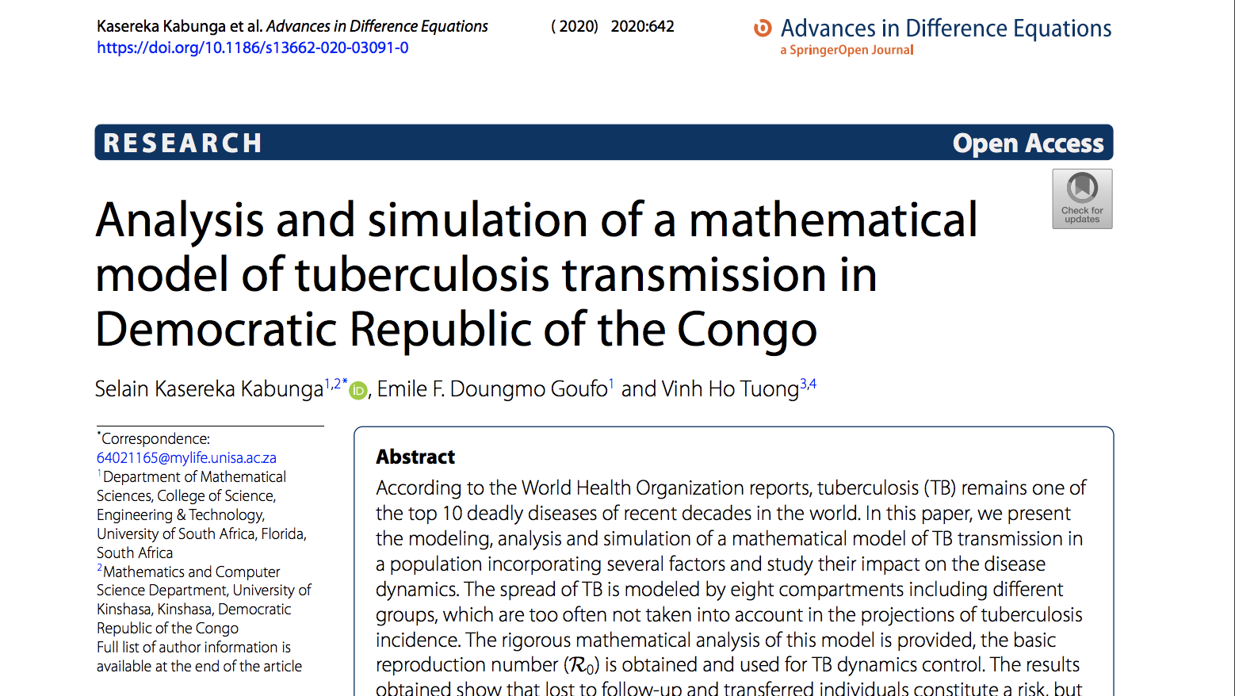
Task: Click the RESEARCH label in blue banner
Action: point(182,143)
